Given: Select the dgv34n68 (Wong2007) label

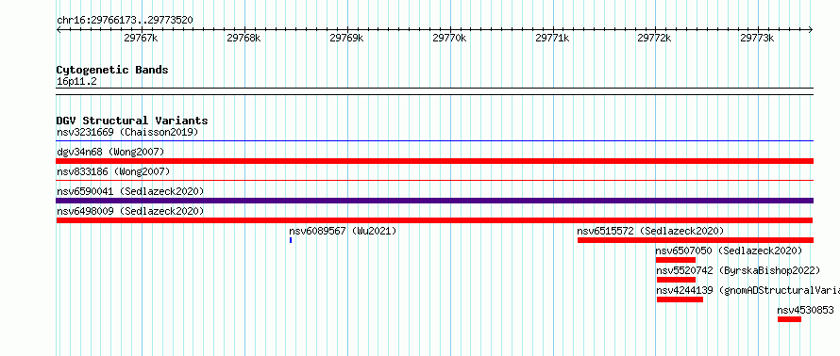Looking at the screenshot, I should point(110,152).
